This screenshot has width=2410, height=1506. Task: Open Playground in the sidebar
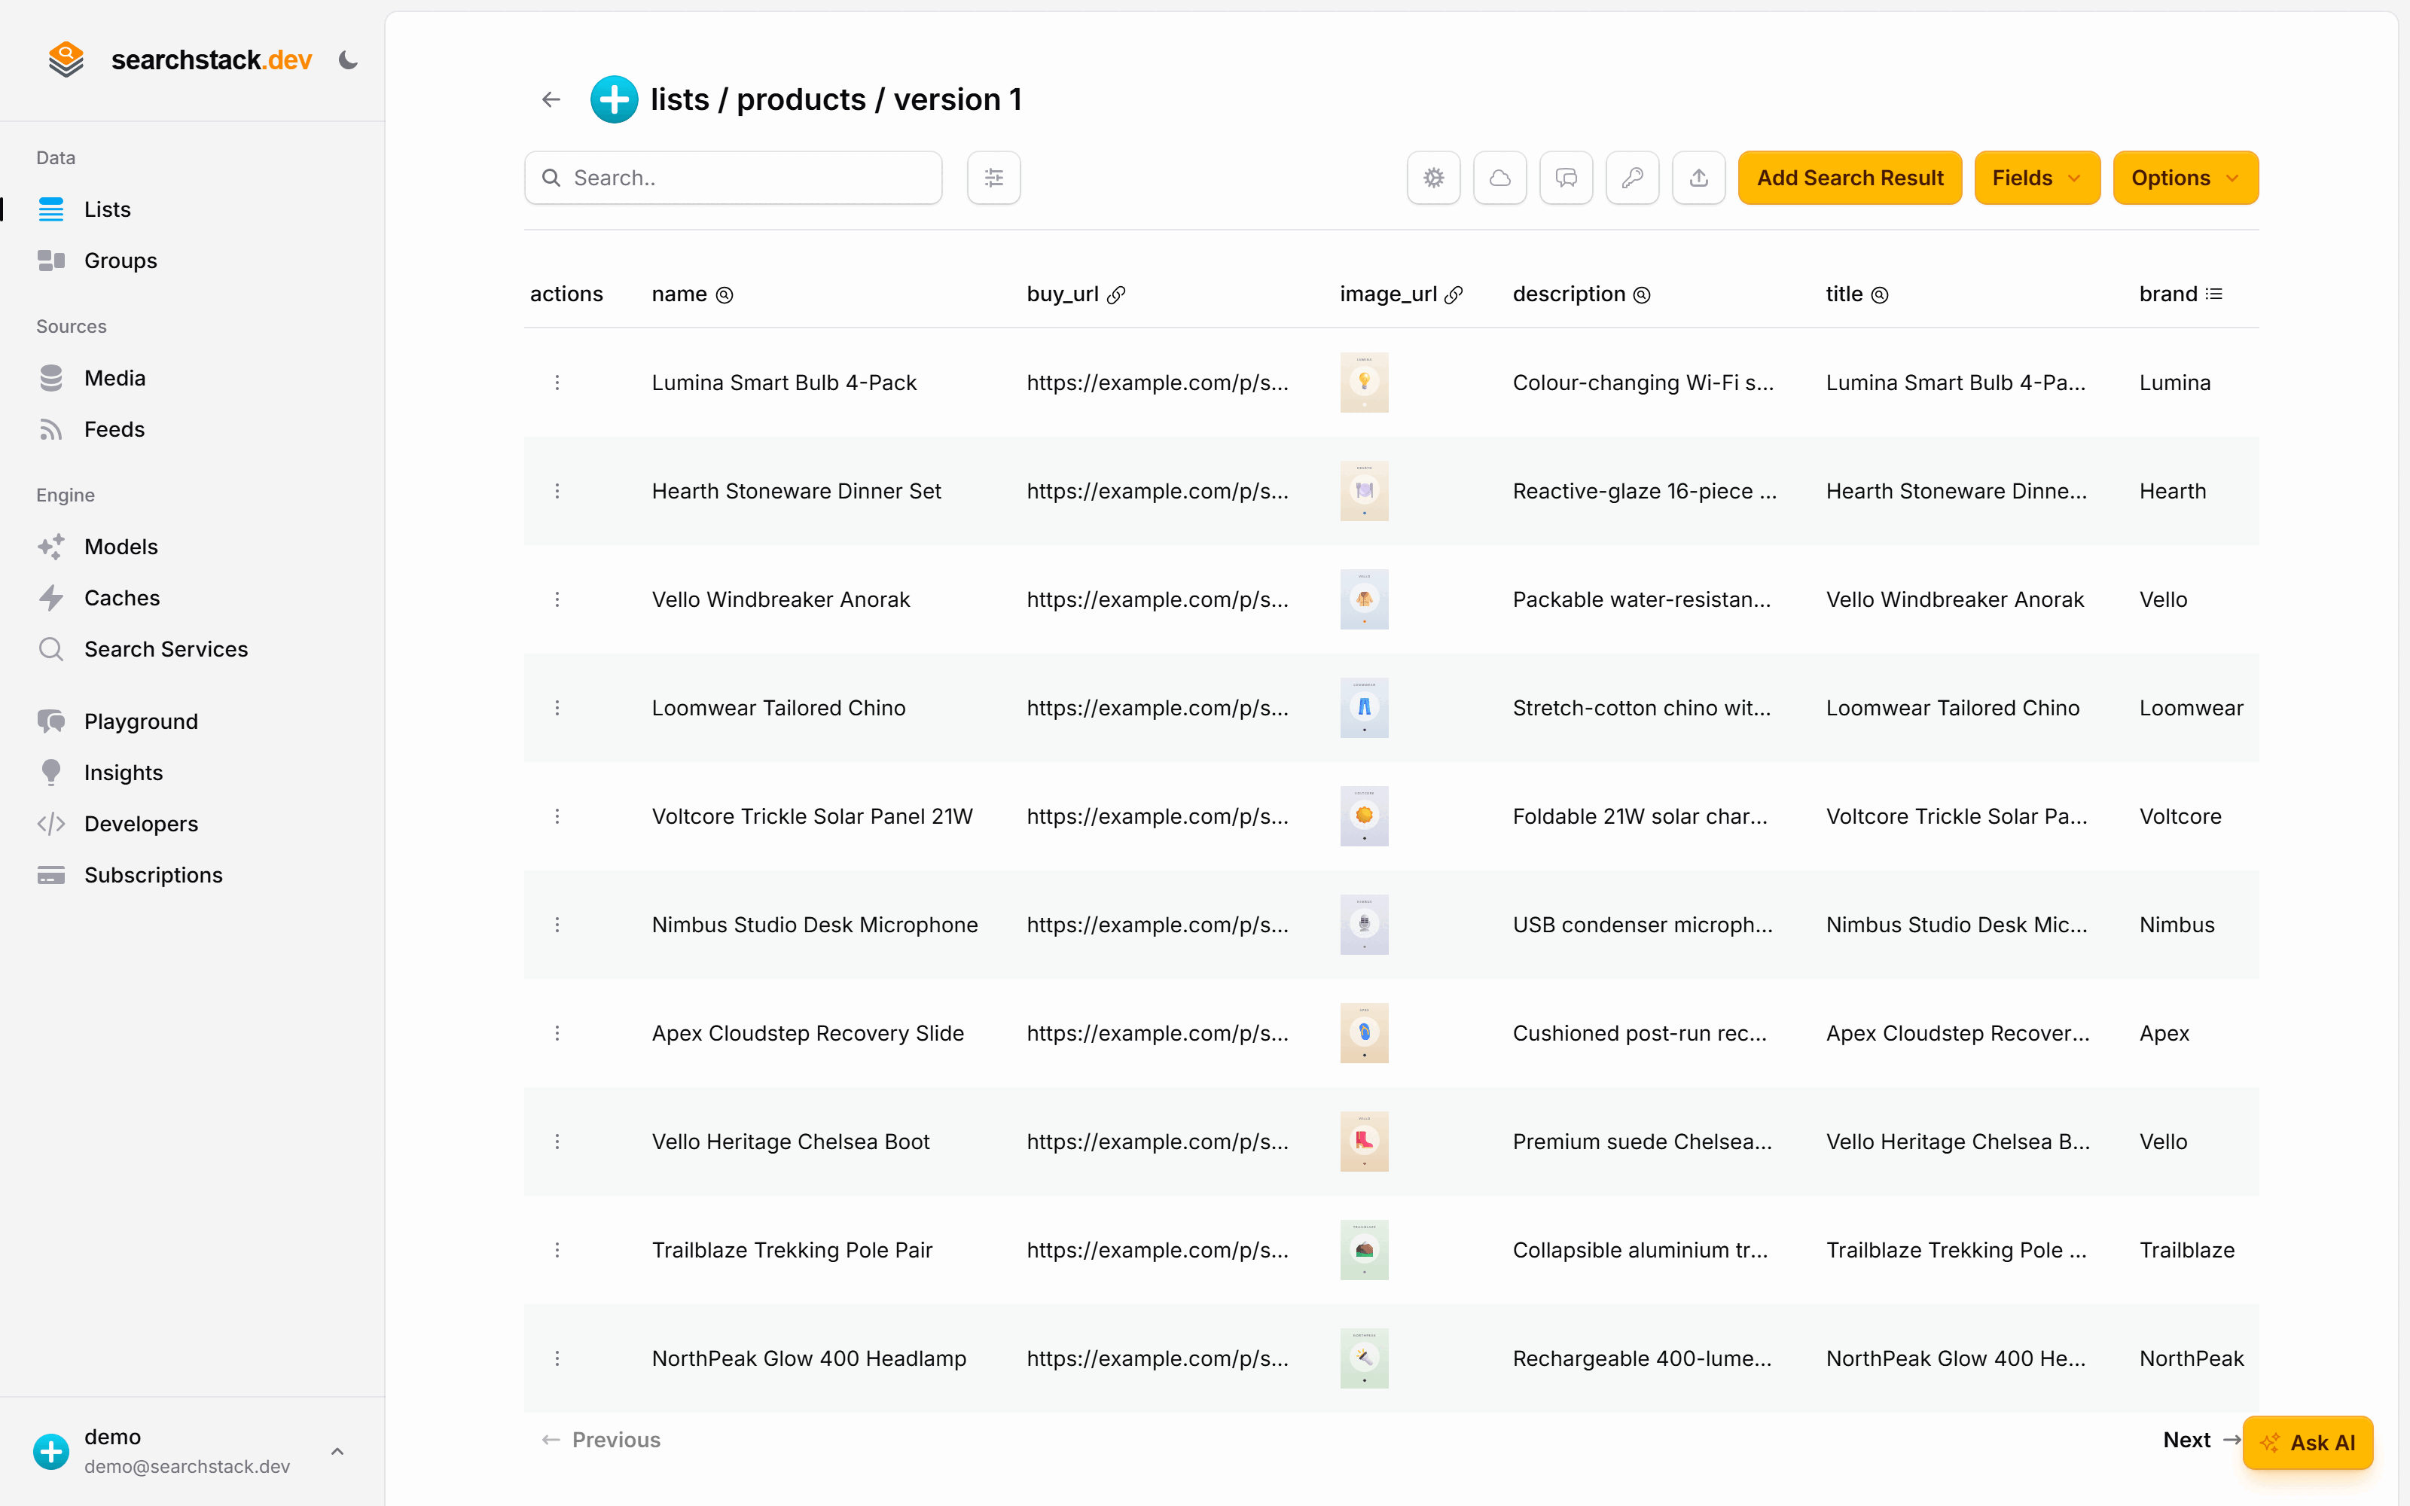pyautogui.click(x=140, y=721)
